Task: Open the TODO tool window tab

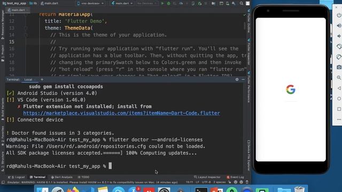Action: tap(84, 177)
